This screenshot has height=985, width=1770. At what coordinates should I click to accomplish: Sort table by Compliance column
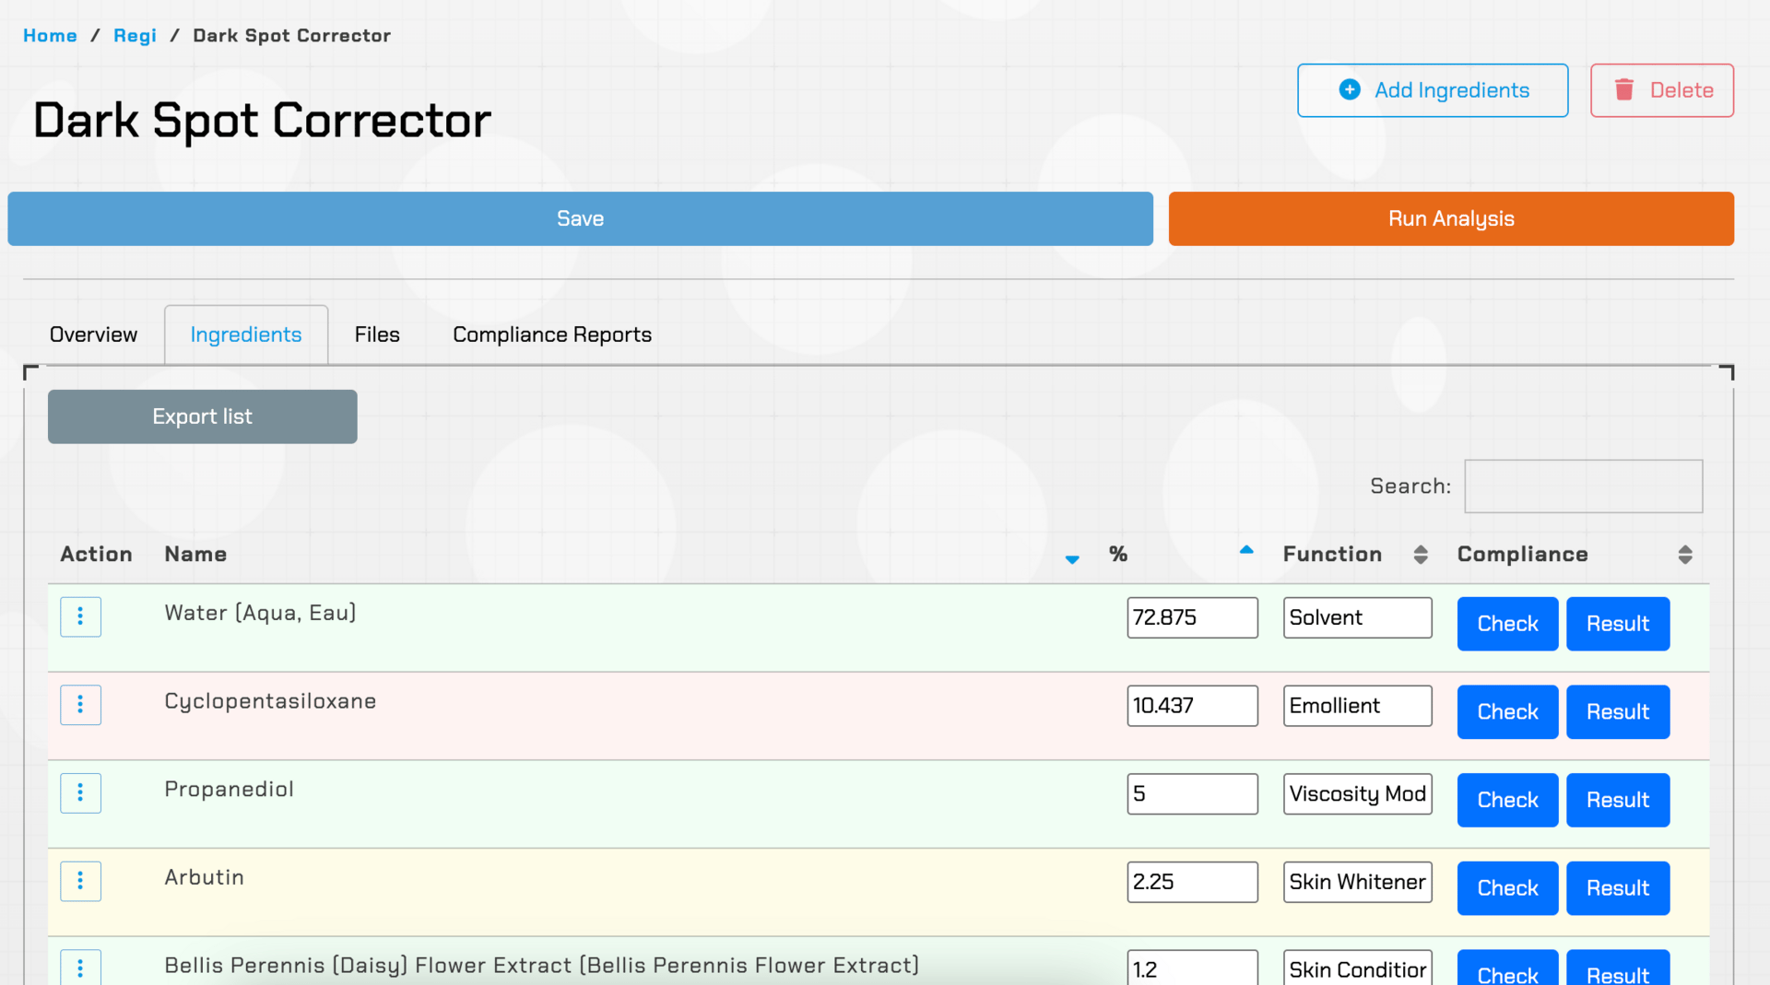click(1685, 554)
